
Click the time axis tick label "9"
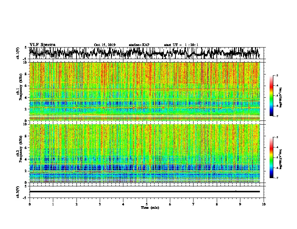coord(240,204)
